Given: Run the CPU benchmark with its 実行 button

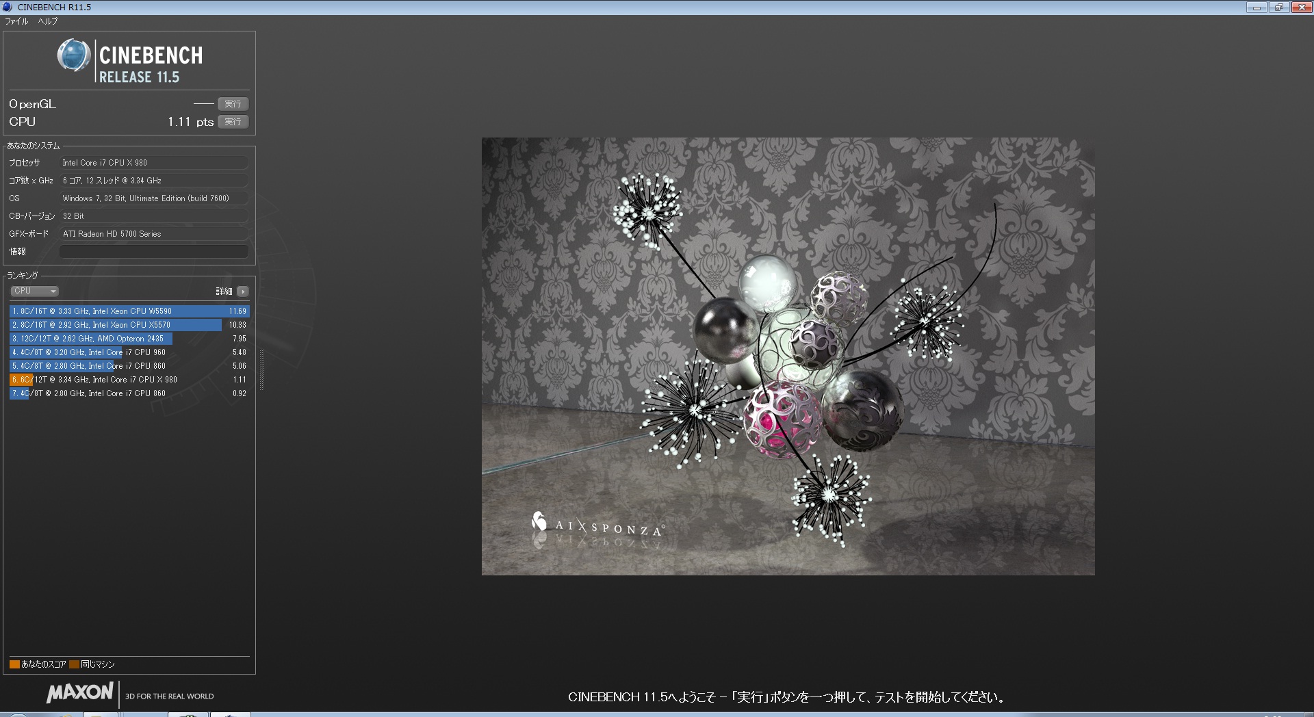Looking at the screenshot, I should click(233, 122).
